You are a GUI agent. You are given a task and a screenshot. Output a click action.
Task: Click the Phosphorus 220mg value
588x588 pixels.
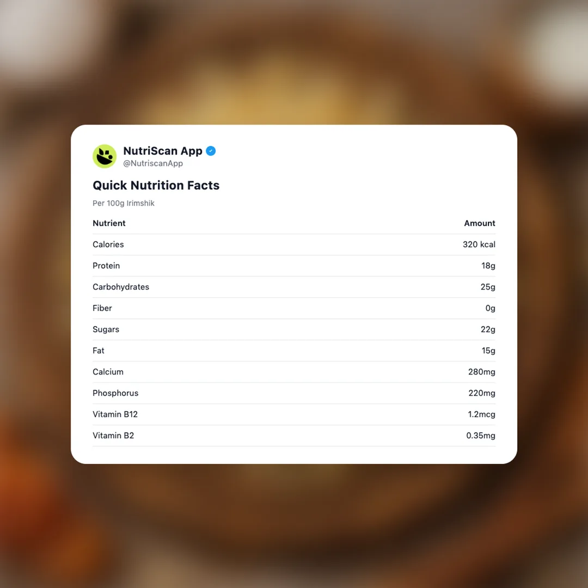click(x=482, y=393)
